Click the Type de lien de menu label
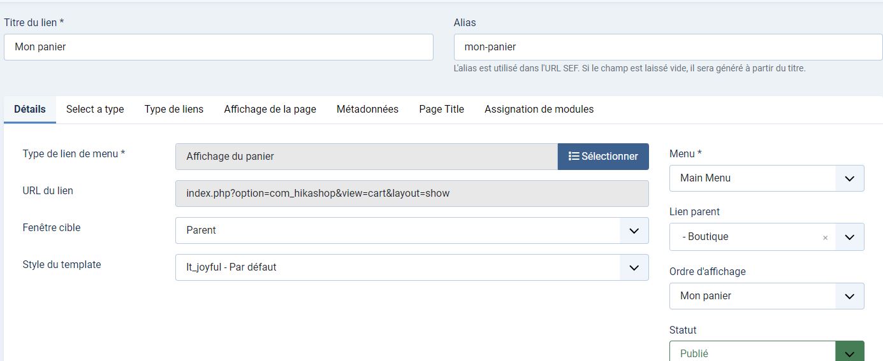Screen dimensions: 883x361 (74, 153)
